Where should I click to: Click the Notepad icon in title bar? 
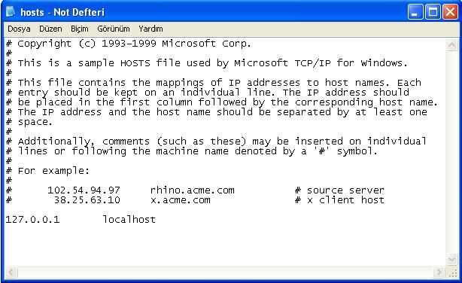[x=11, y=11]
